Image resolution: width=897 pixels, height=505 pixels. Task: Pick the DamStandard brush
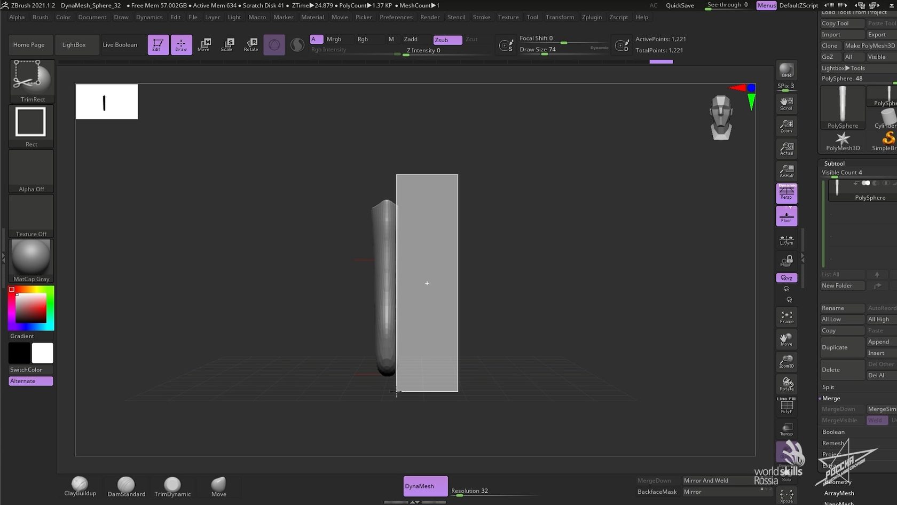point(126,487)
